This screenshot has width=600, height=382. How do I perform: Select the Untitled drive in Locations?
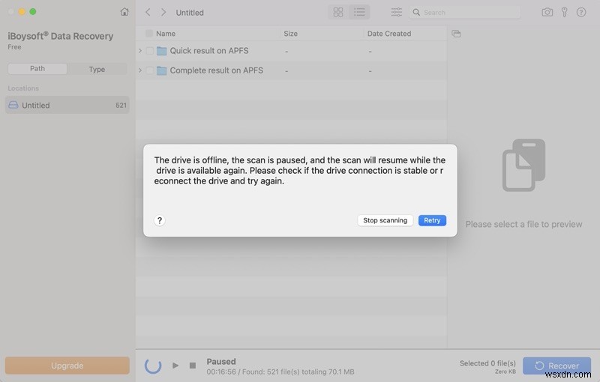(67, 105)
